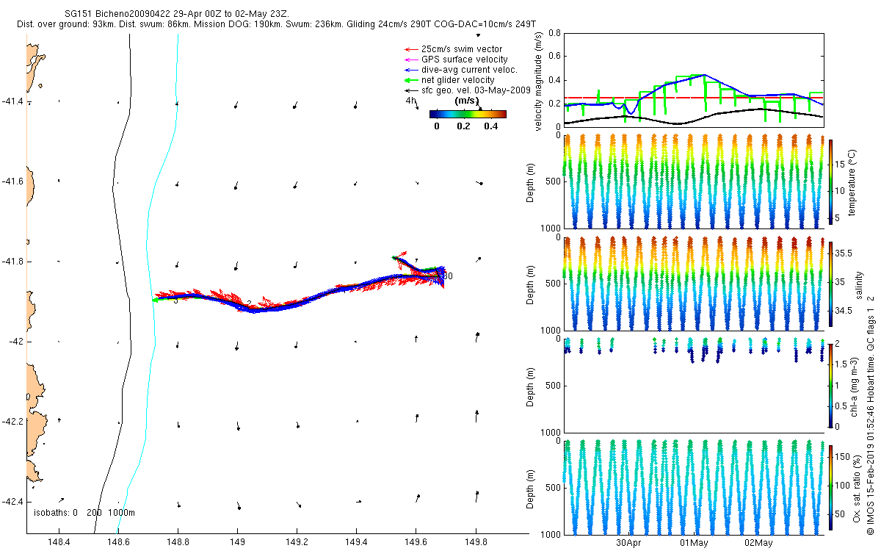Click the "30Apr" date label on the time axis
Image resolution: width=881 pixels, height=551 pixels.
[629, 543]
